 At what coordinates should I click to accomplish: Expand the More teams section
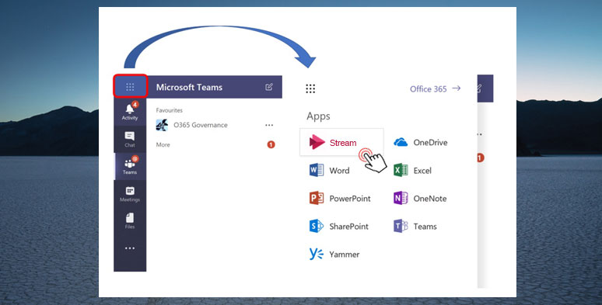pyautogui.click(x=163, y=144)
